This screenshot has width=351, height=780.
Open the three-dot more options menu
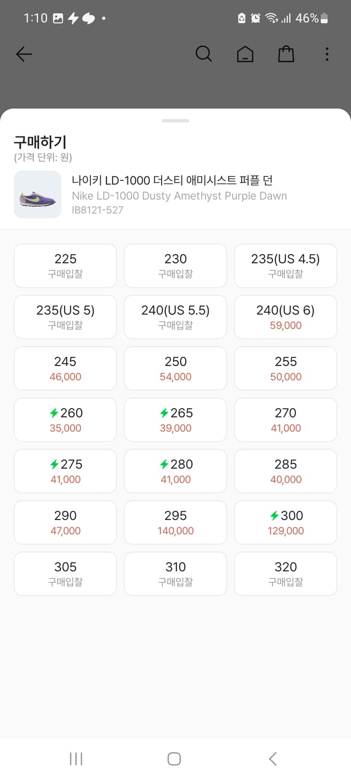coord(327,54)
